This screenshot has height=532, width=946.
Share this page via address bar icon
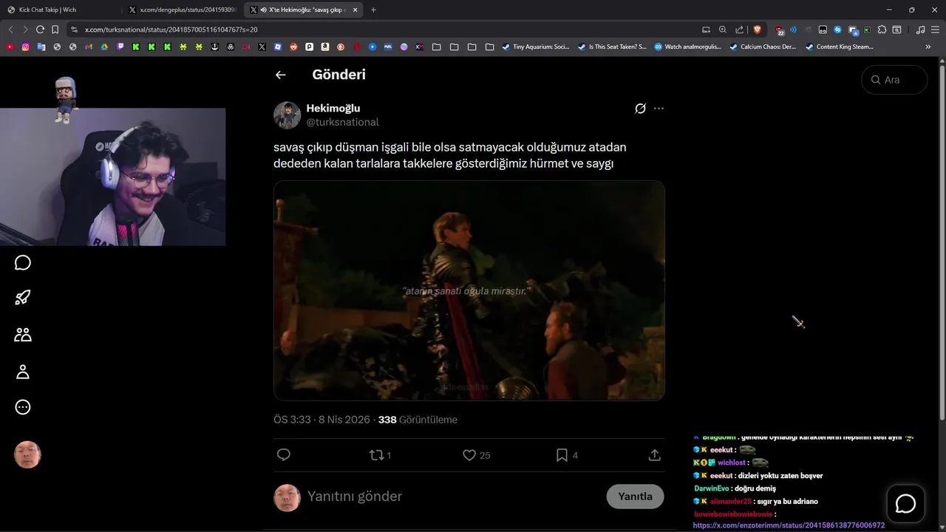739,30
